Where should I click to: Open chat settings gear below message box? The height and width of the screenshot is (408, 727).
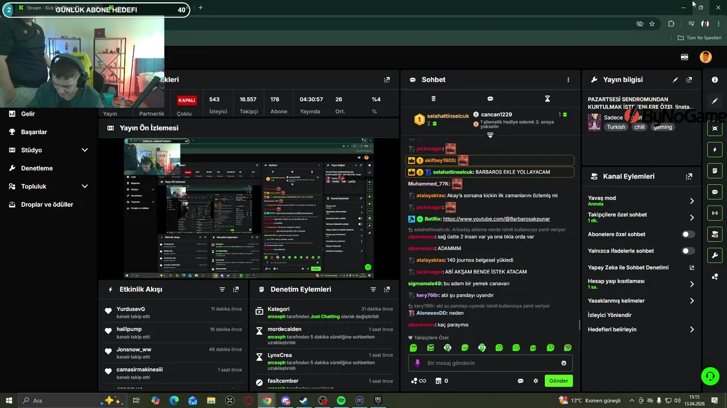click(x=536, y=381)
